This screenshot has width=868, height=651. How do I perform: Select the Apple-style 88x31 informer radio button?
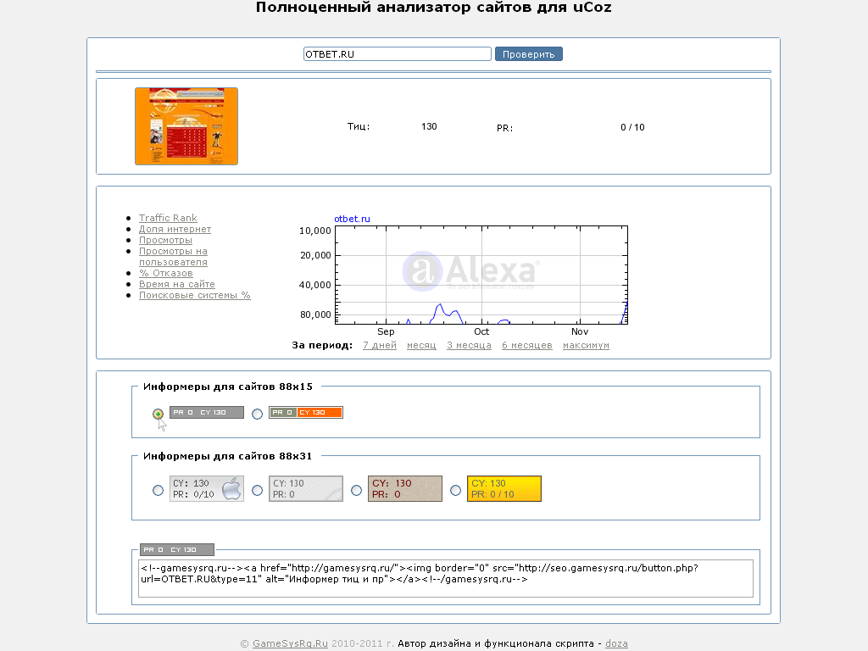click(158, 490)
